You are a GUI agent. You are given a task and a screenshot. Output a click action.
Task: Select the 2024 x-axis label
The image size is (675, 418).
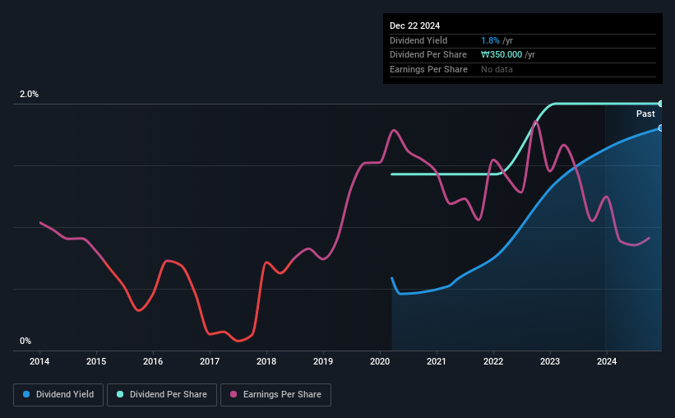coord(607,361)
